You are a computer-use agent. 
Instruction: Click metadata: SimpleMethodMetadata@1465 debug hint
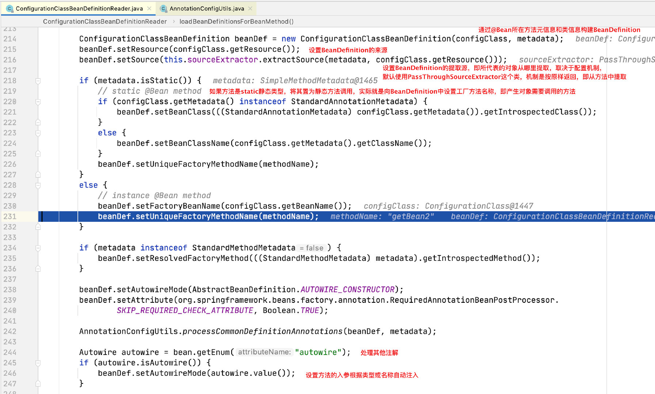[x=295, y=81]
